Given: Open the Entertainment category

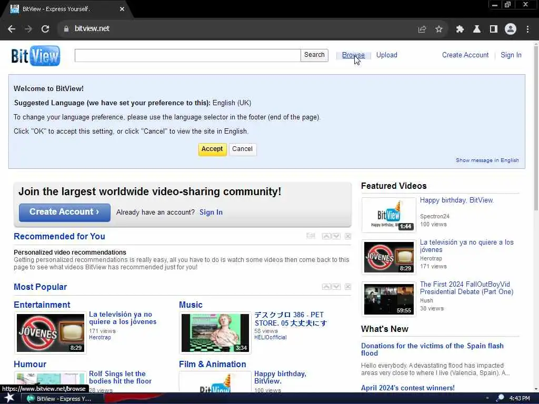Looking at the screenshot, I should [x=42, y=305].
